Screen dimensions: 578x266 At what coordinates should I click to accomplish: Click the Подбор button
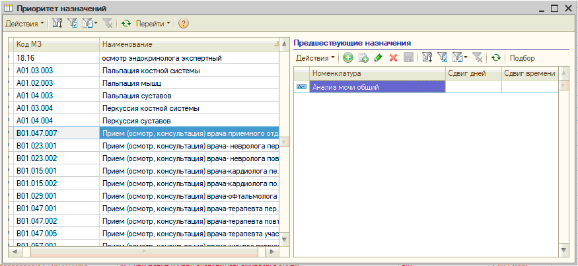(522, 58)
